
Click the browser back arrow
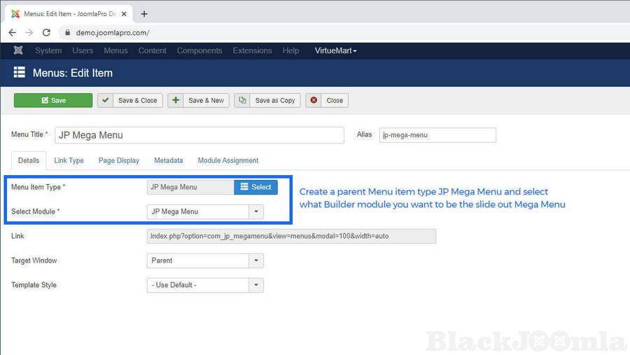click(13, 32)
